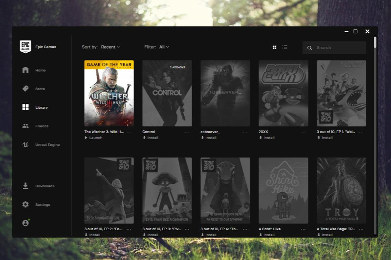Open the Filter All dropdown

tap(164, 47)
